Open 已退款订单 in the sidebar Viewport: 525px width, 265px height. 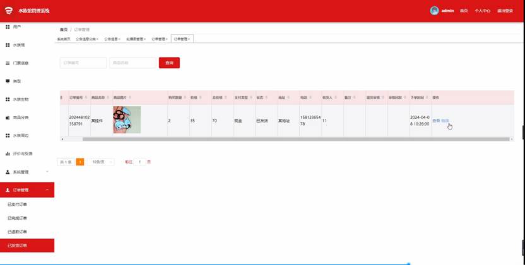click(17, 232)
